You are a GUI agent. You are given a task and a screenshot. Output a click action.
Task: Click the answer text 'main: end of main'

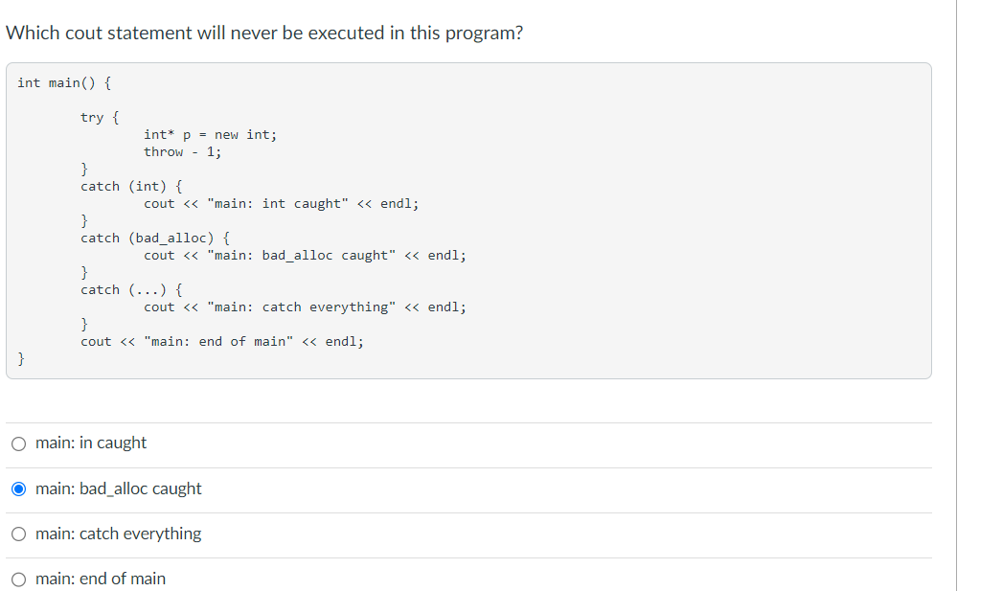(100, 579)
